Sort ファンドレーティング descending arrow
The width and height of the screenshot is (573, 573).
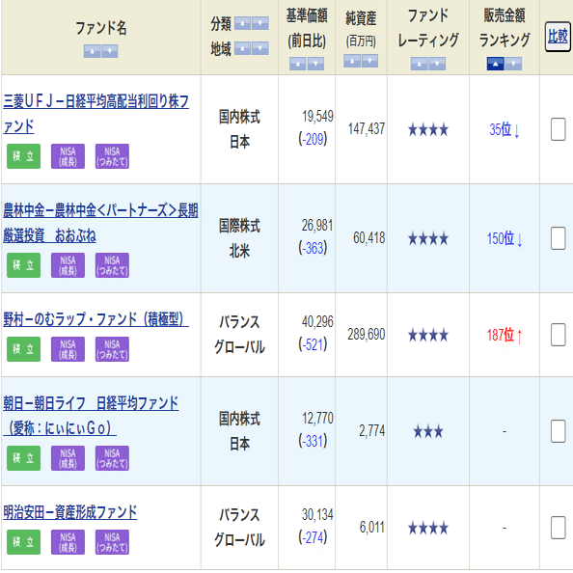[437, 64]
